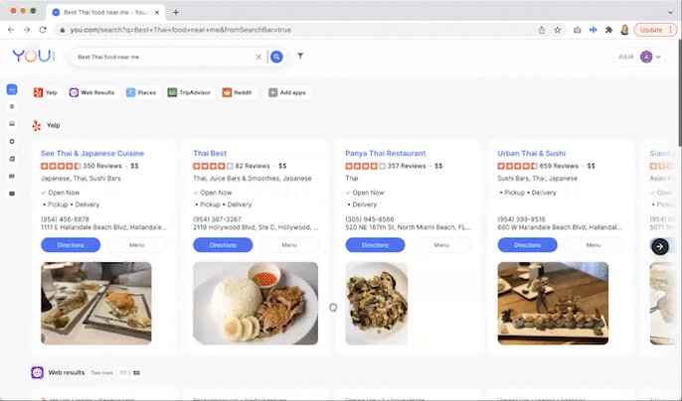Image resolution: width=682 pixels, height=401 pixels.
Task: Click the blue waveform extension icon
Action: (x=593, y=30)
